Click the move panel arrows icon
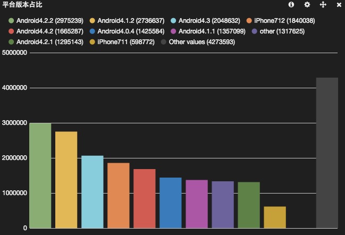Viewport: 345px width, 235px height. coord(323,5)
